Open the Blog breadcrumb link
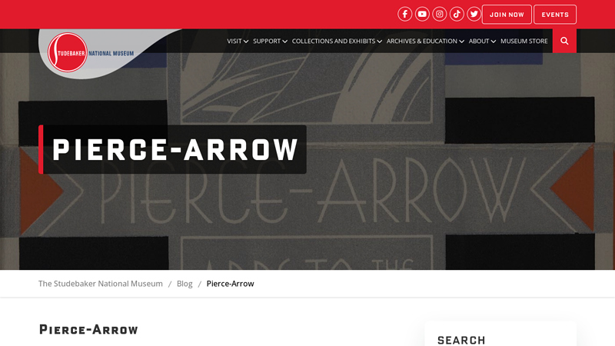 (184, 284)
